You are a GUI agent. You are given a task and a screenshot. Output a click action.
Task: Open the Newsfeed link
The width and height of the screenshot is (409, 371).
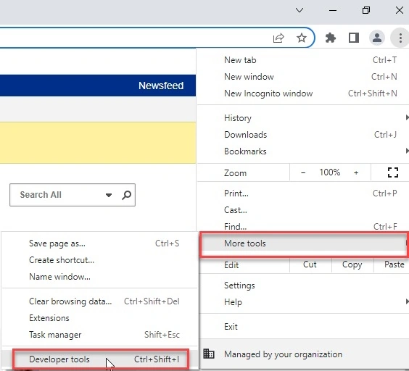[161, 86]
